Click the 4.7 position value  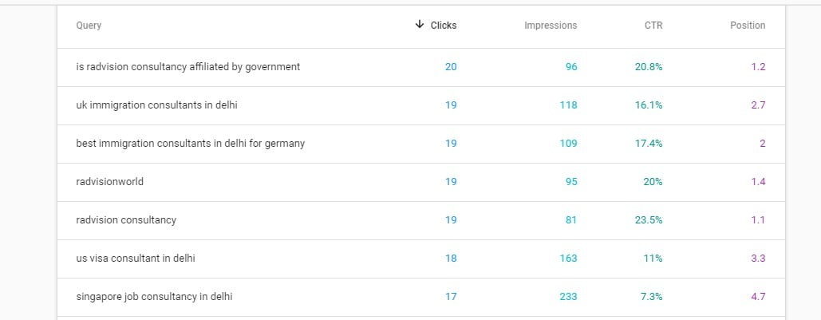pyautogui.click(x=758, y=297)
